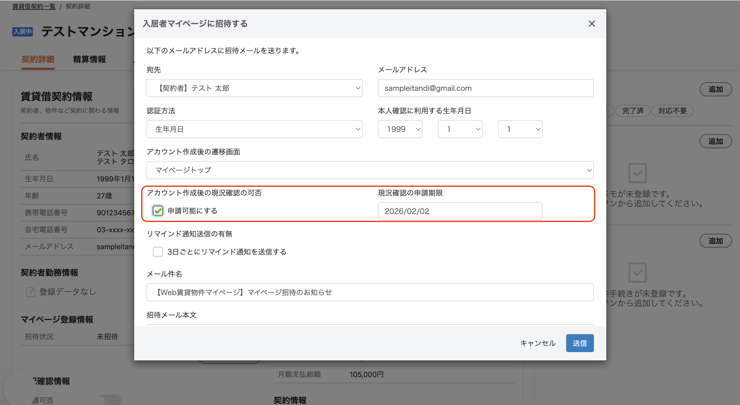The height and width of the screenshot is (405, 740).
Task: Click the 追加 button above the memo panel
Action: [x=715, y=141]
